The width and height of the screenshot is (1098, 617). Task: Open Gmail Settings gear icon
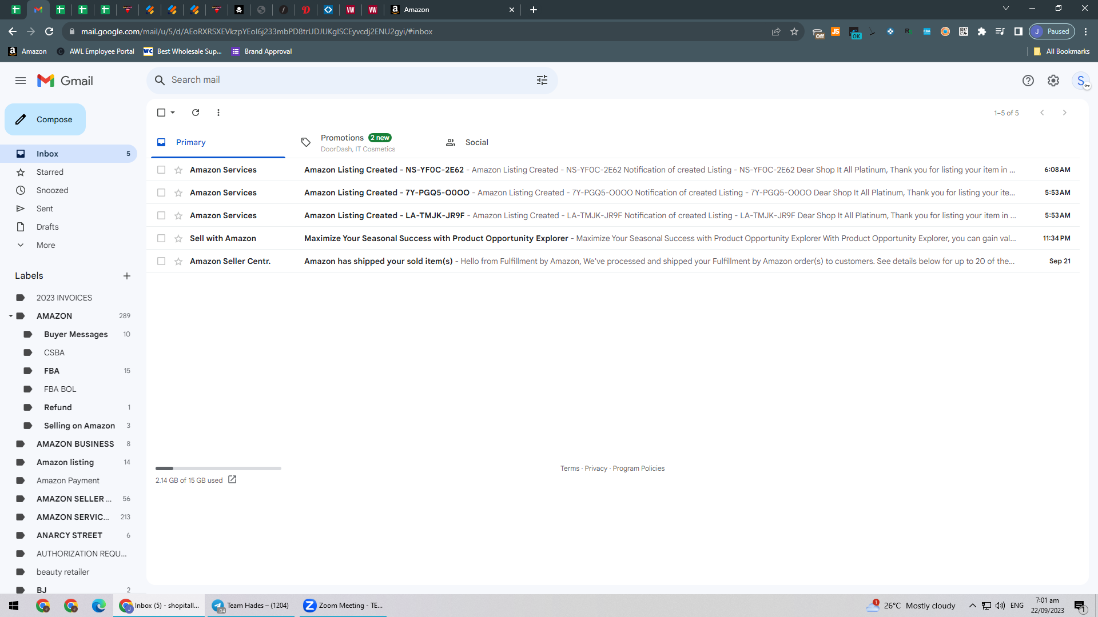point(1053,81)
